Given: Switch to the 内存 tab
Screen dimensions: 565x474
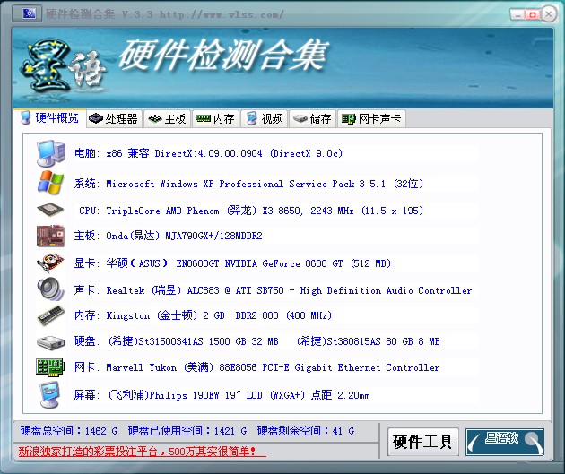Looking at the screenshot, I should [215, 119].
